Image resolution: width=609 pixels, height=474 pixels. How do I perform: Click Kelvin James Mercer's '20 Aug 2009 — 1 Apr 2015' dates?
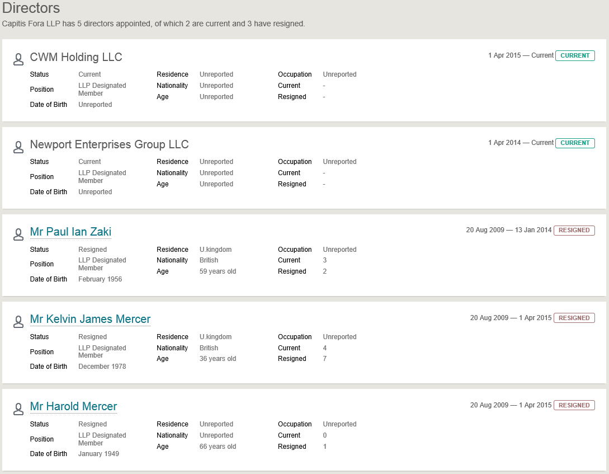(x=511, y=318)
